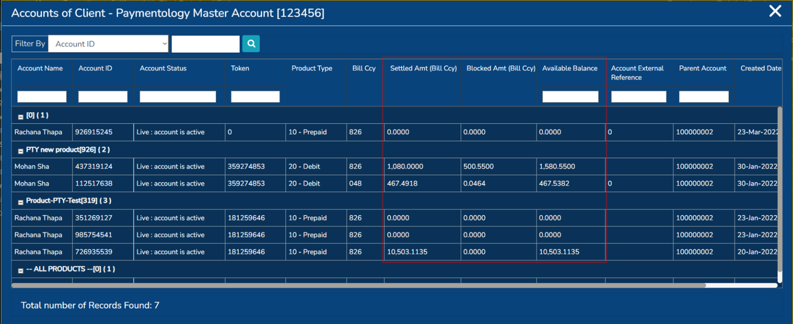Click the search magnifier button
Viewport: 793px width, 324px height.
pyautogui.click(x=251, y=44)
